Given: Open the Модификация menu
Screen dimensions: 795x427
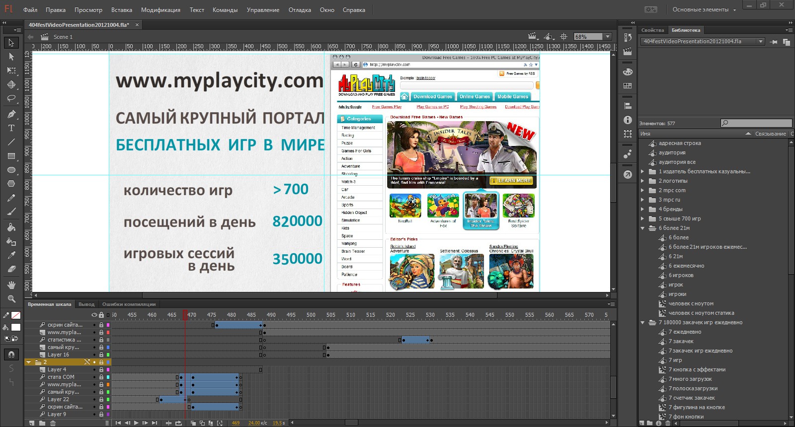Looking at the screenshot, I should point(160,10).
